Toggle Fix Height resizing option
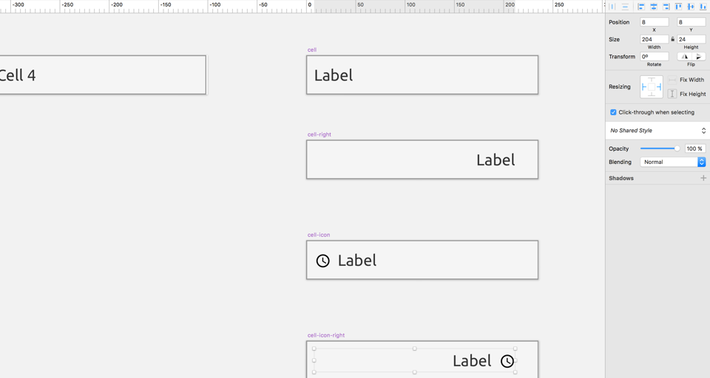Viewport: 710px width, 378px height. pos(672,94)
